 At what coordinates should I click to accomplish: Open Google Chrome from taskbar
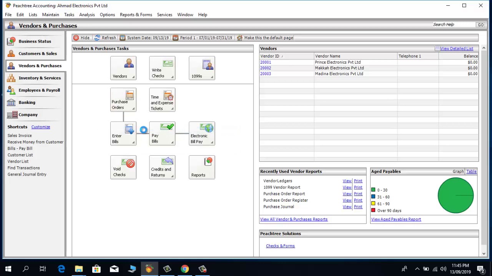[x=185, y=269]
